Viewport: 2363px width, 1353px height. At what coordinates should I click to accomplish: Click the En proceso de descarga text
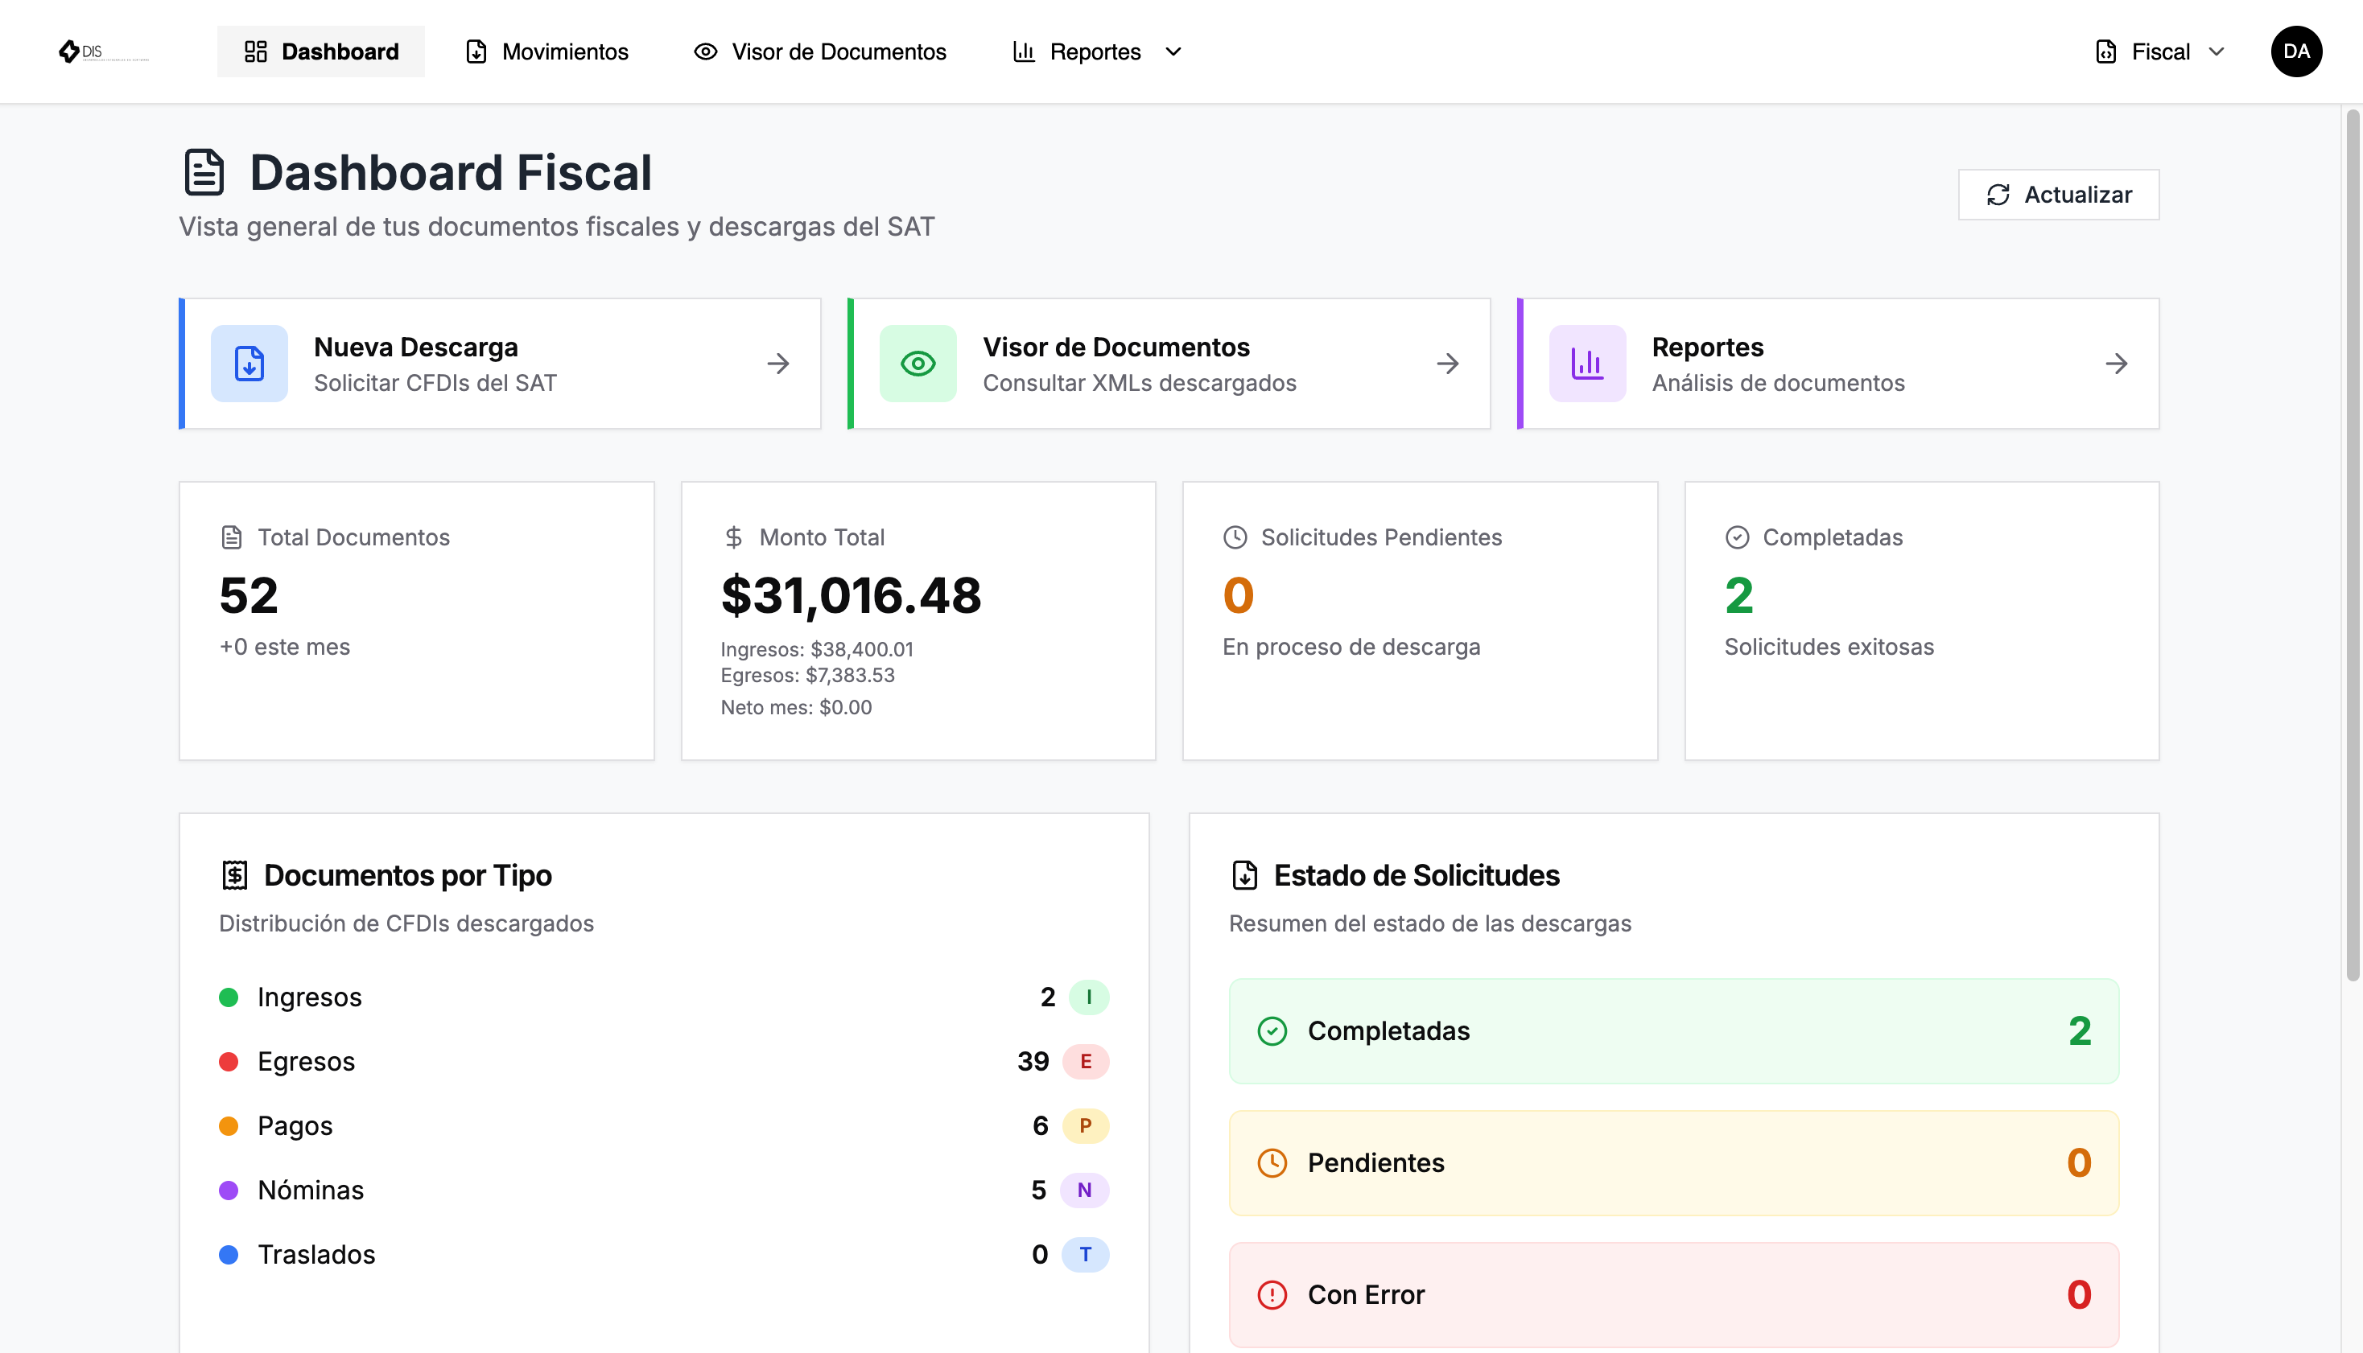tap(1351, 647)
